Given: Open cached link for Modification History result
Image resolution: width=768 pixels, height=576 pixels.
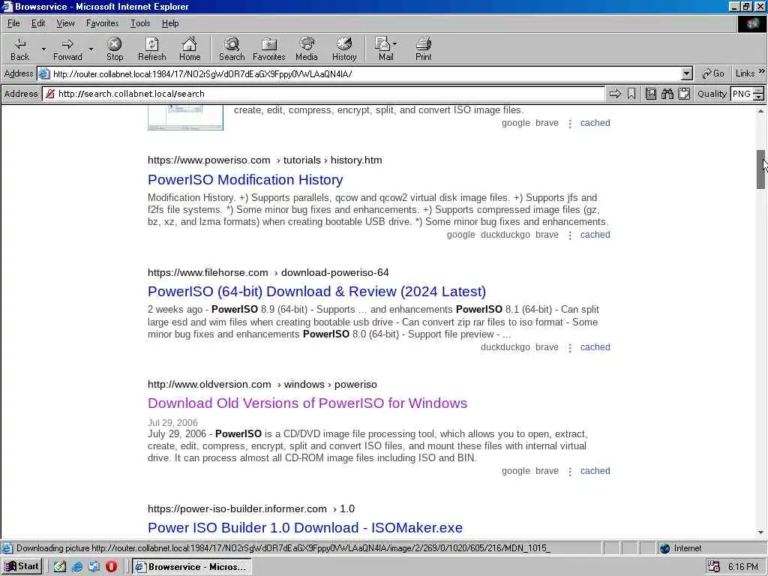Looking at the screenshot, I should (595, 235).
